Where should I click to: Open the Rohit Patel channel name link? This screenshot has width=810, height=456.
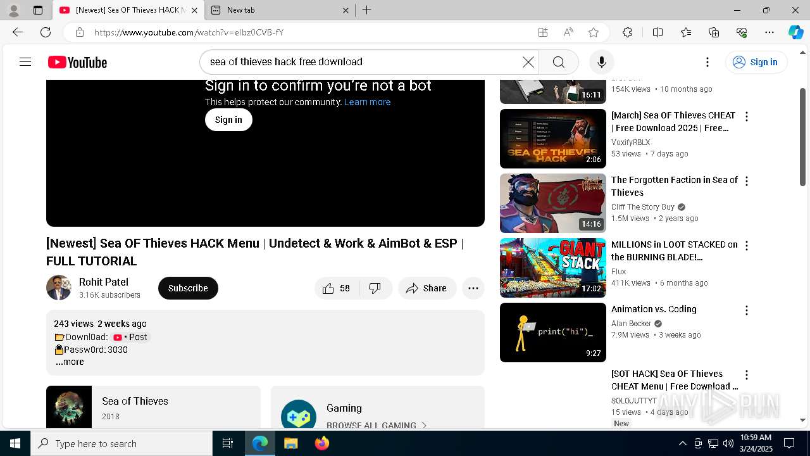(104, 282)
